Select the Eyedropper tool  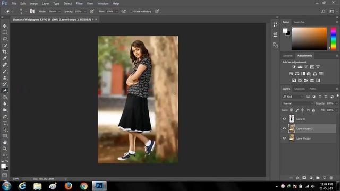coord(5,58)
